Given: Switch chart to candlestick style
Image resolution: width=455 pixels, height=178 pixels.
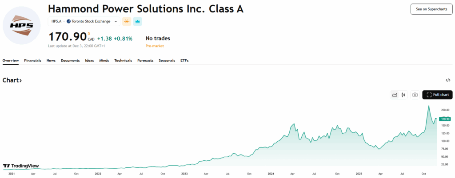Looking at the screenshot, I should tap(403, 95).
